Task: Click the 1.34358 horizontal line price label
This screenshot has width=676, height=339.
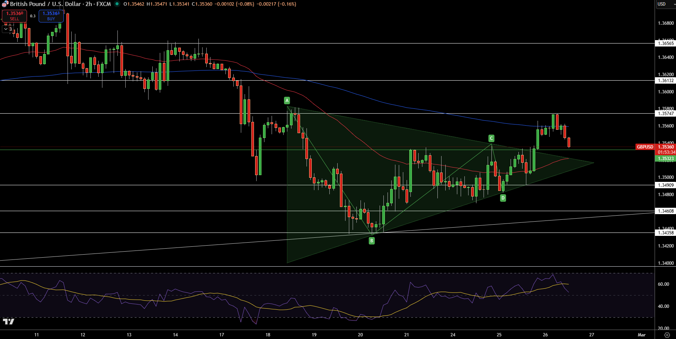Action: click(665, 233)
